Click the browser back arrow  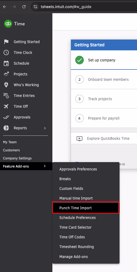[5, 7]
